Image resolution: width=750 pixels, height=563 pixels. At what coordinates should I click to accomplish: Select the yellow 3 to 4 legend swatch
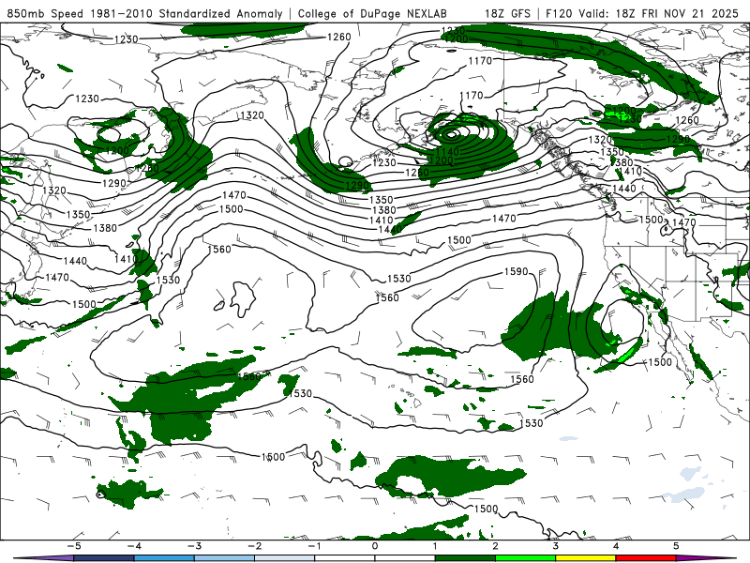click(x=585, y=558)
